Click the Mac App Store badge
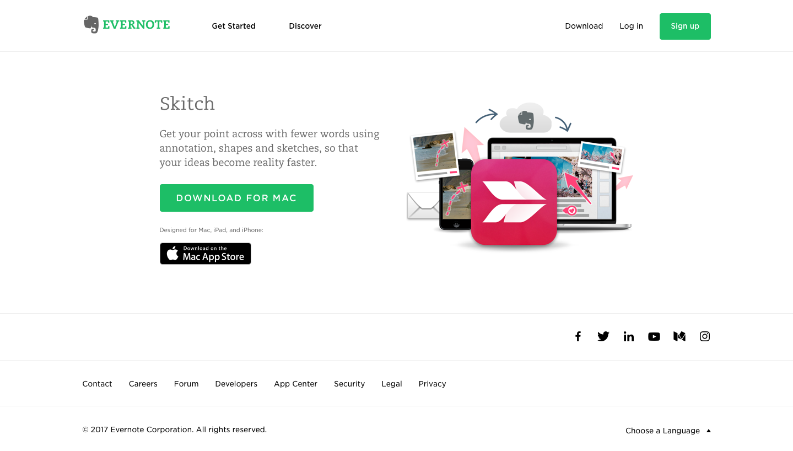793x451 pixels. pos(206,254)
